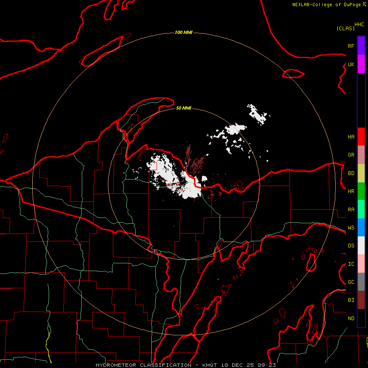Screen dimensions: 368x368
Task: Click the HR legend label
Action: pos(351,191)
